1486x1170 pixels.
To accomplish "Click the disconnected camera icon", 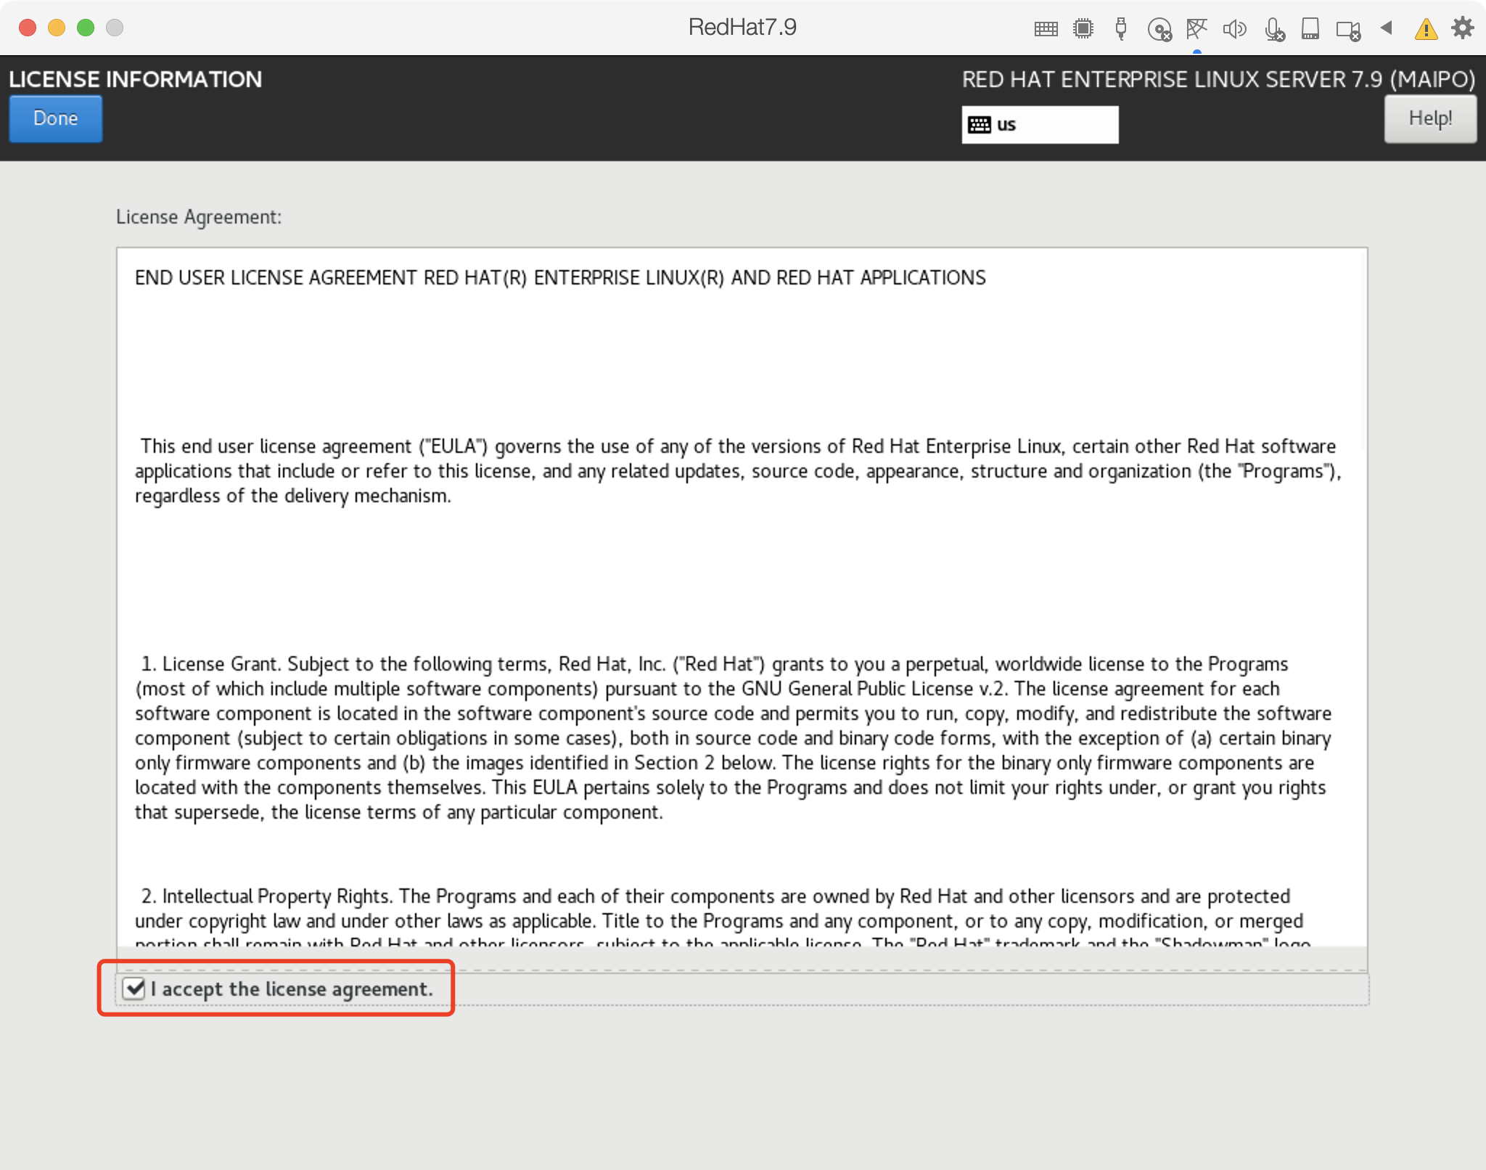I will pos(1348,30).
